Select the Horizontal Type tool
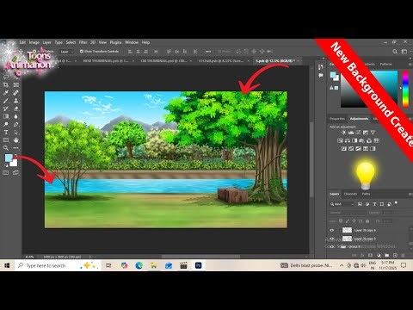 coord(6,133)
